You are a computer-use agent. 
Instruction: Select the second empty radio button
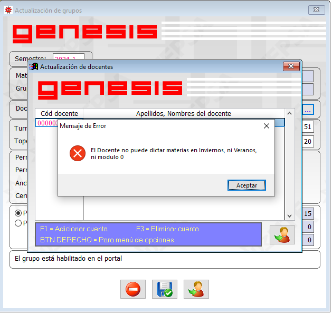pyautogui.click(x=18, y=223)
